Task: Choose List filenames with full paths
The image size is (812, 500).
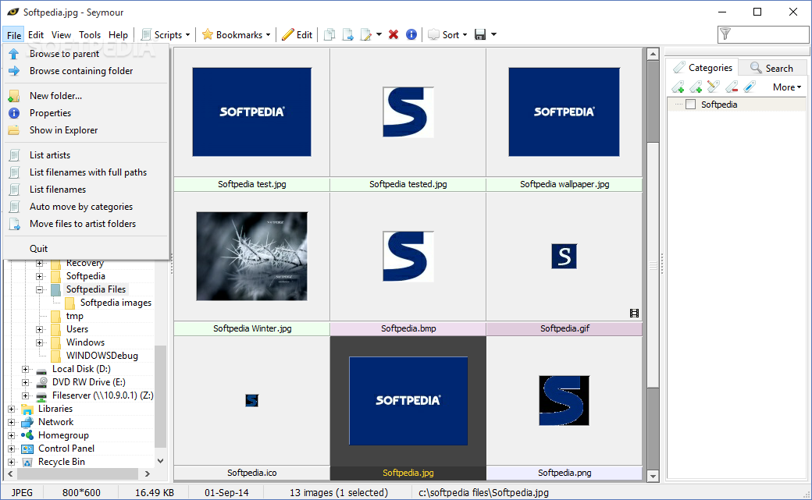Action: tap(86, 172)
